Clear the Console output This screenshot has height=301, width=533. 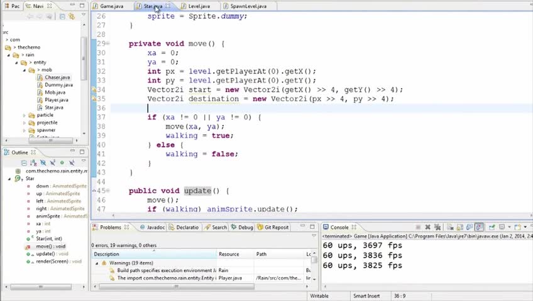point(450,227)
